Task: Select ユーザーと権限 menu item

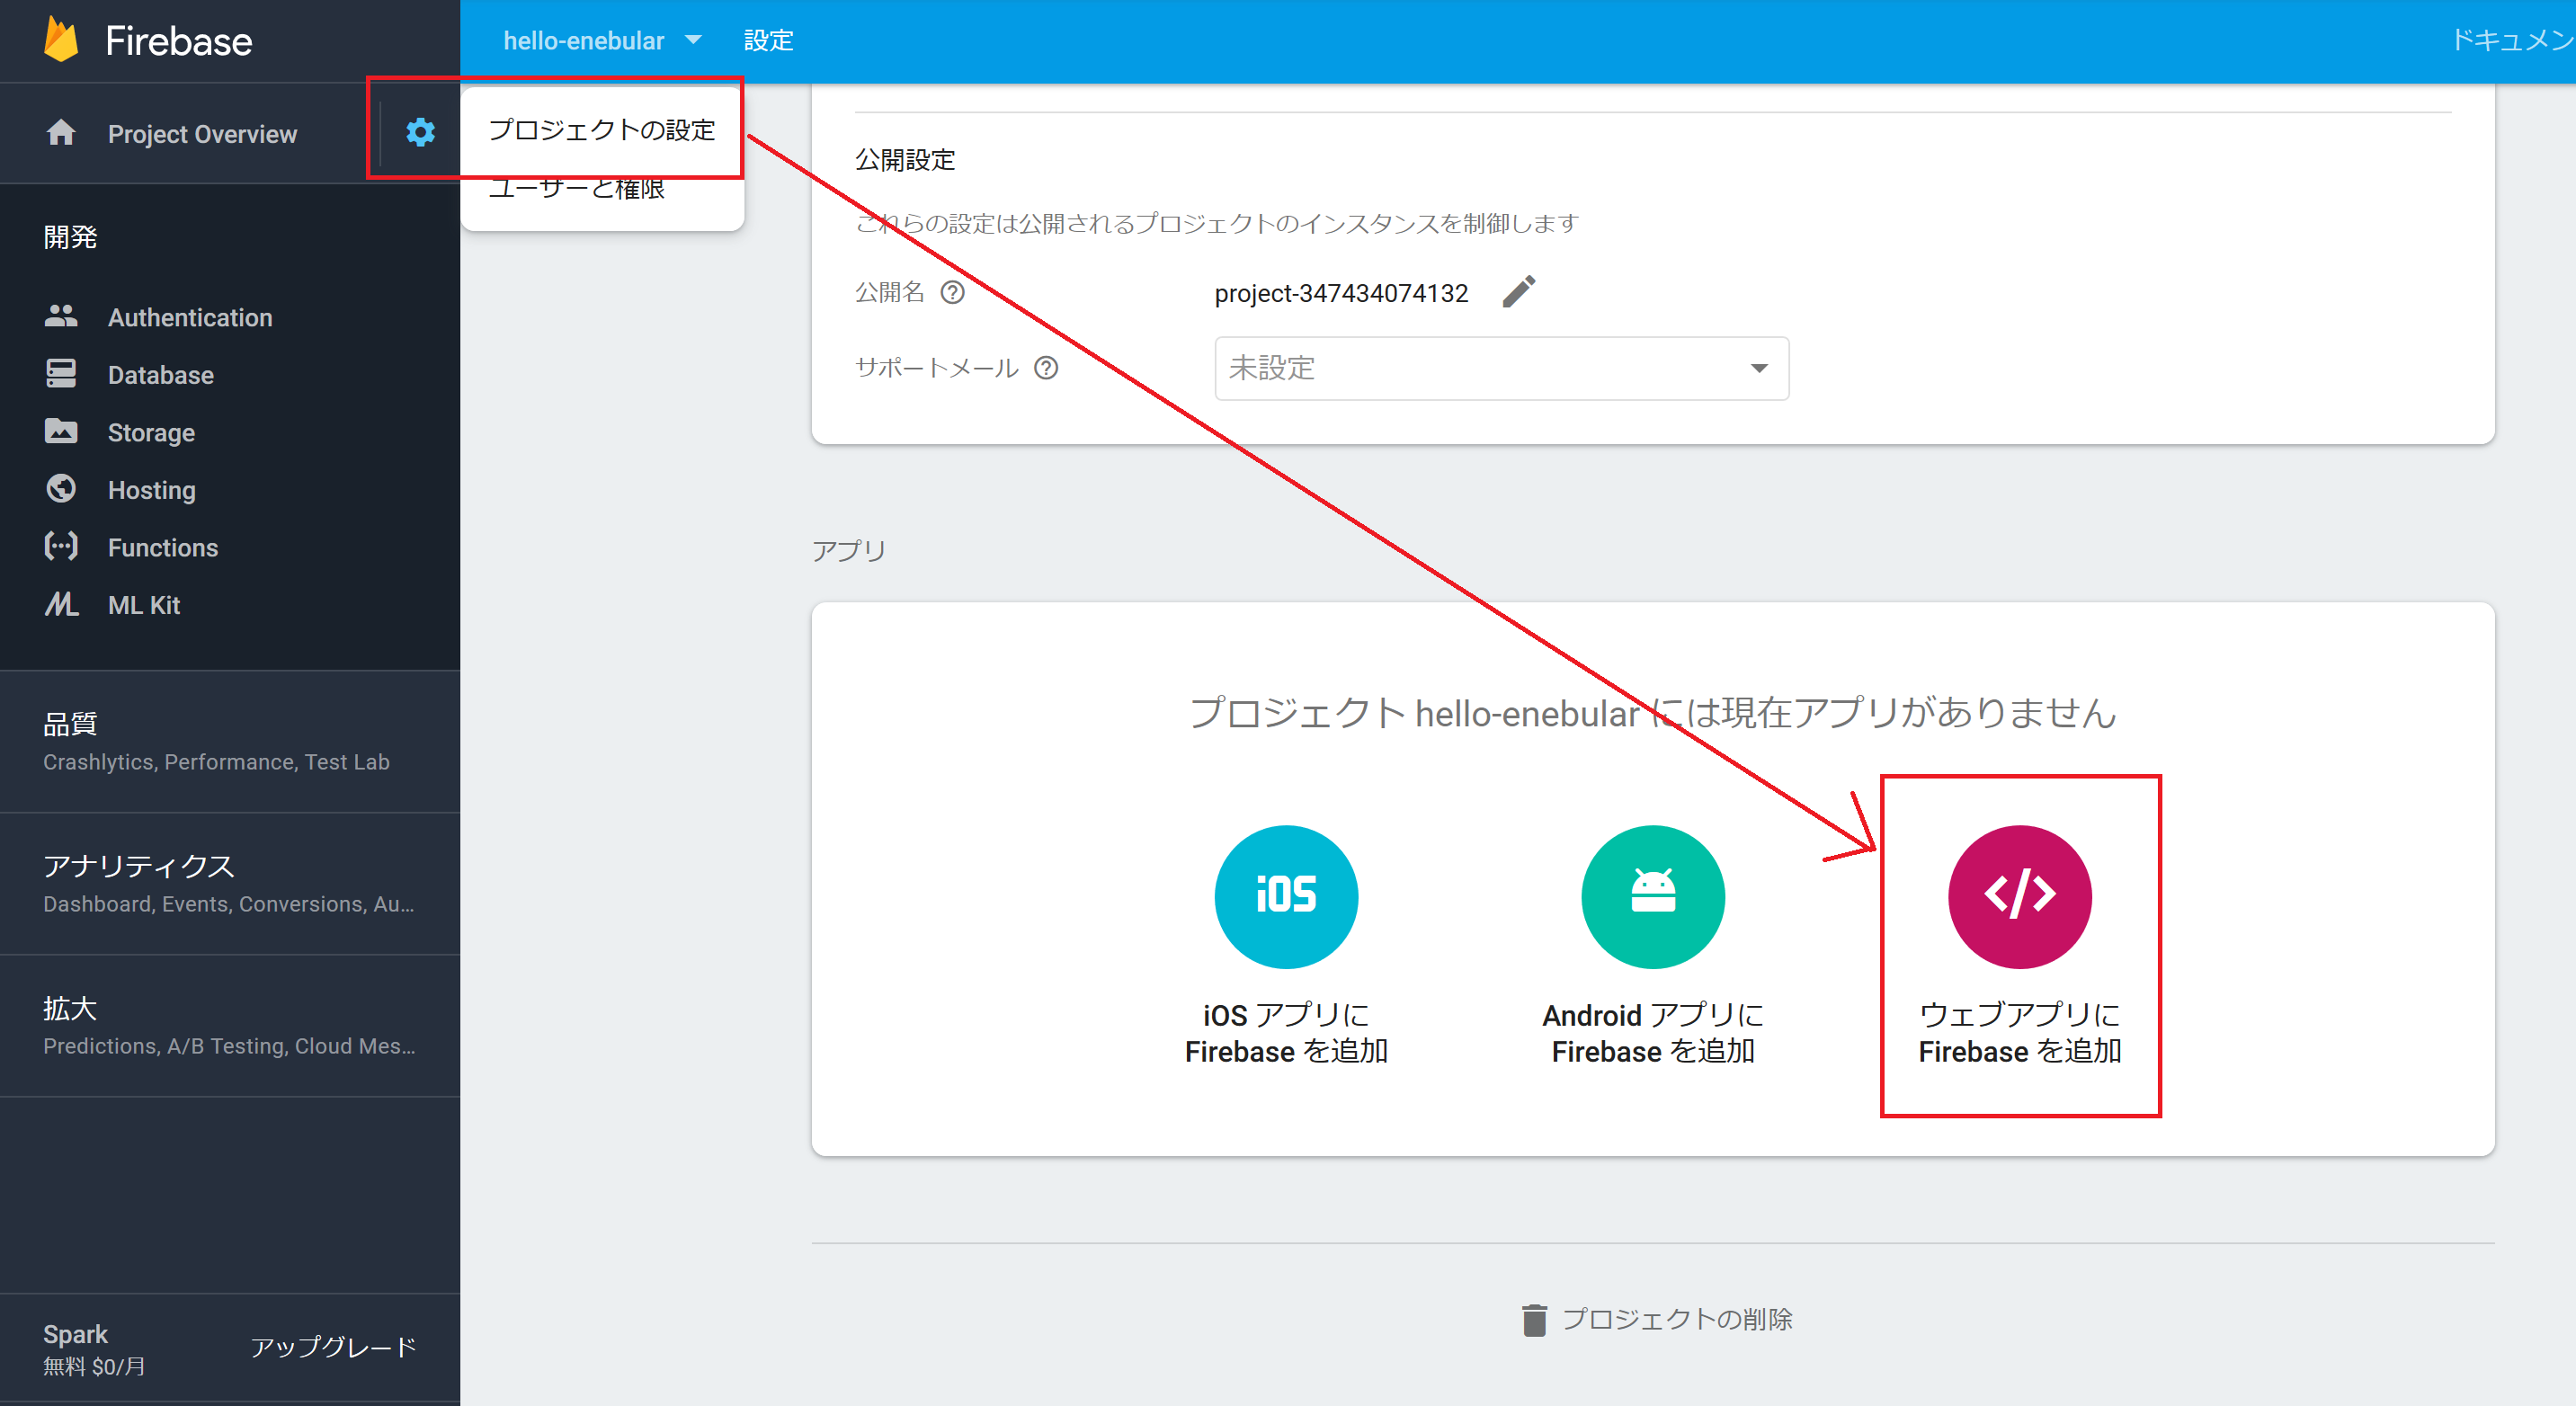Action: point(602,190)
